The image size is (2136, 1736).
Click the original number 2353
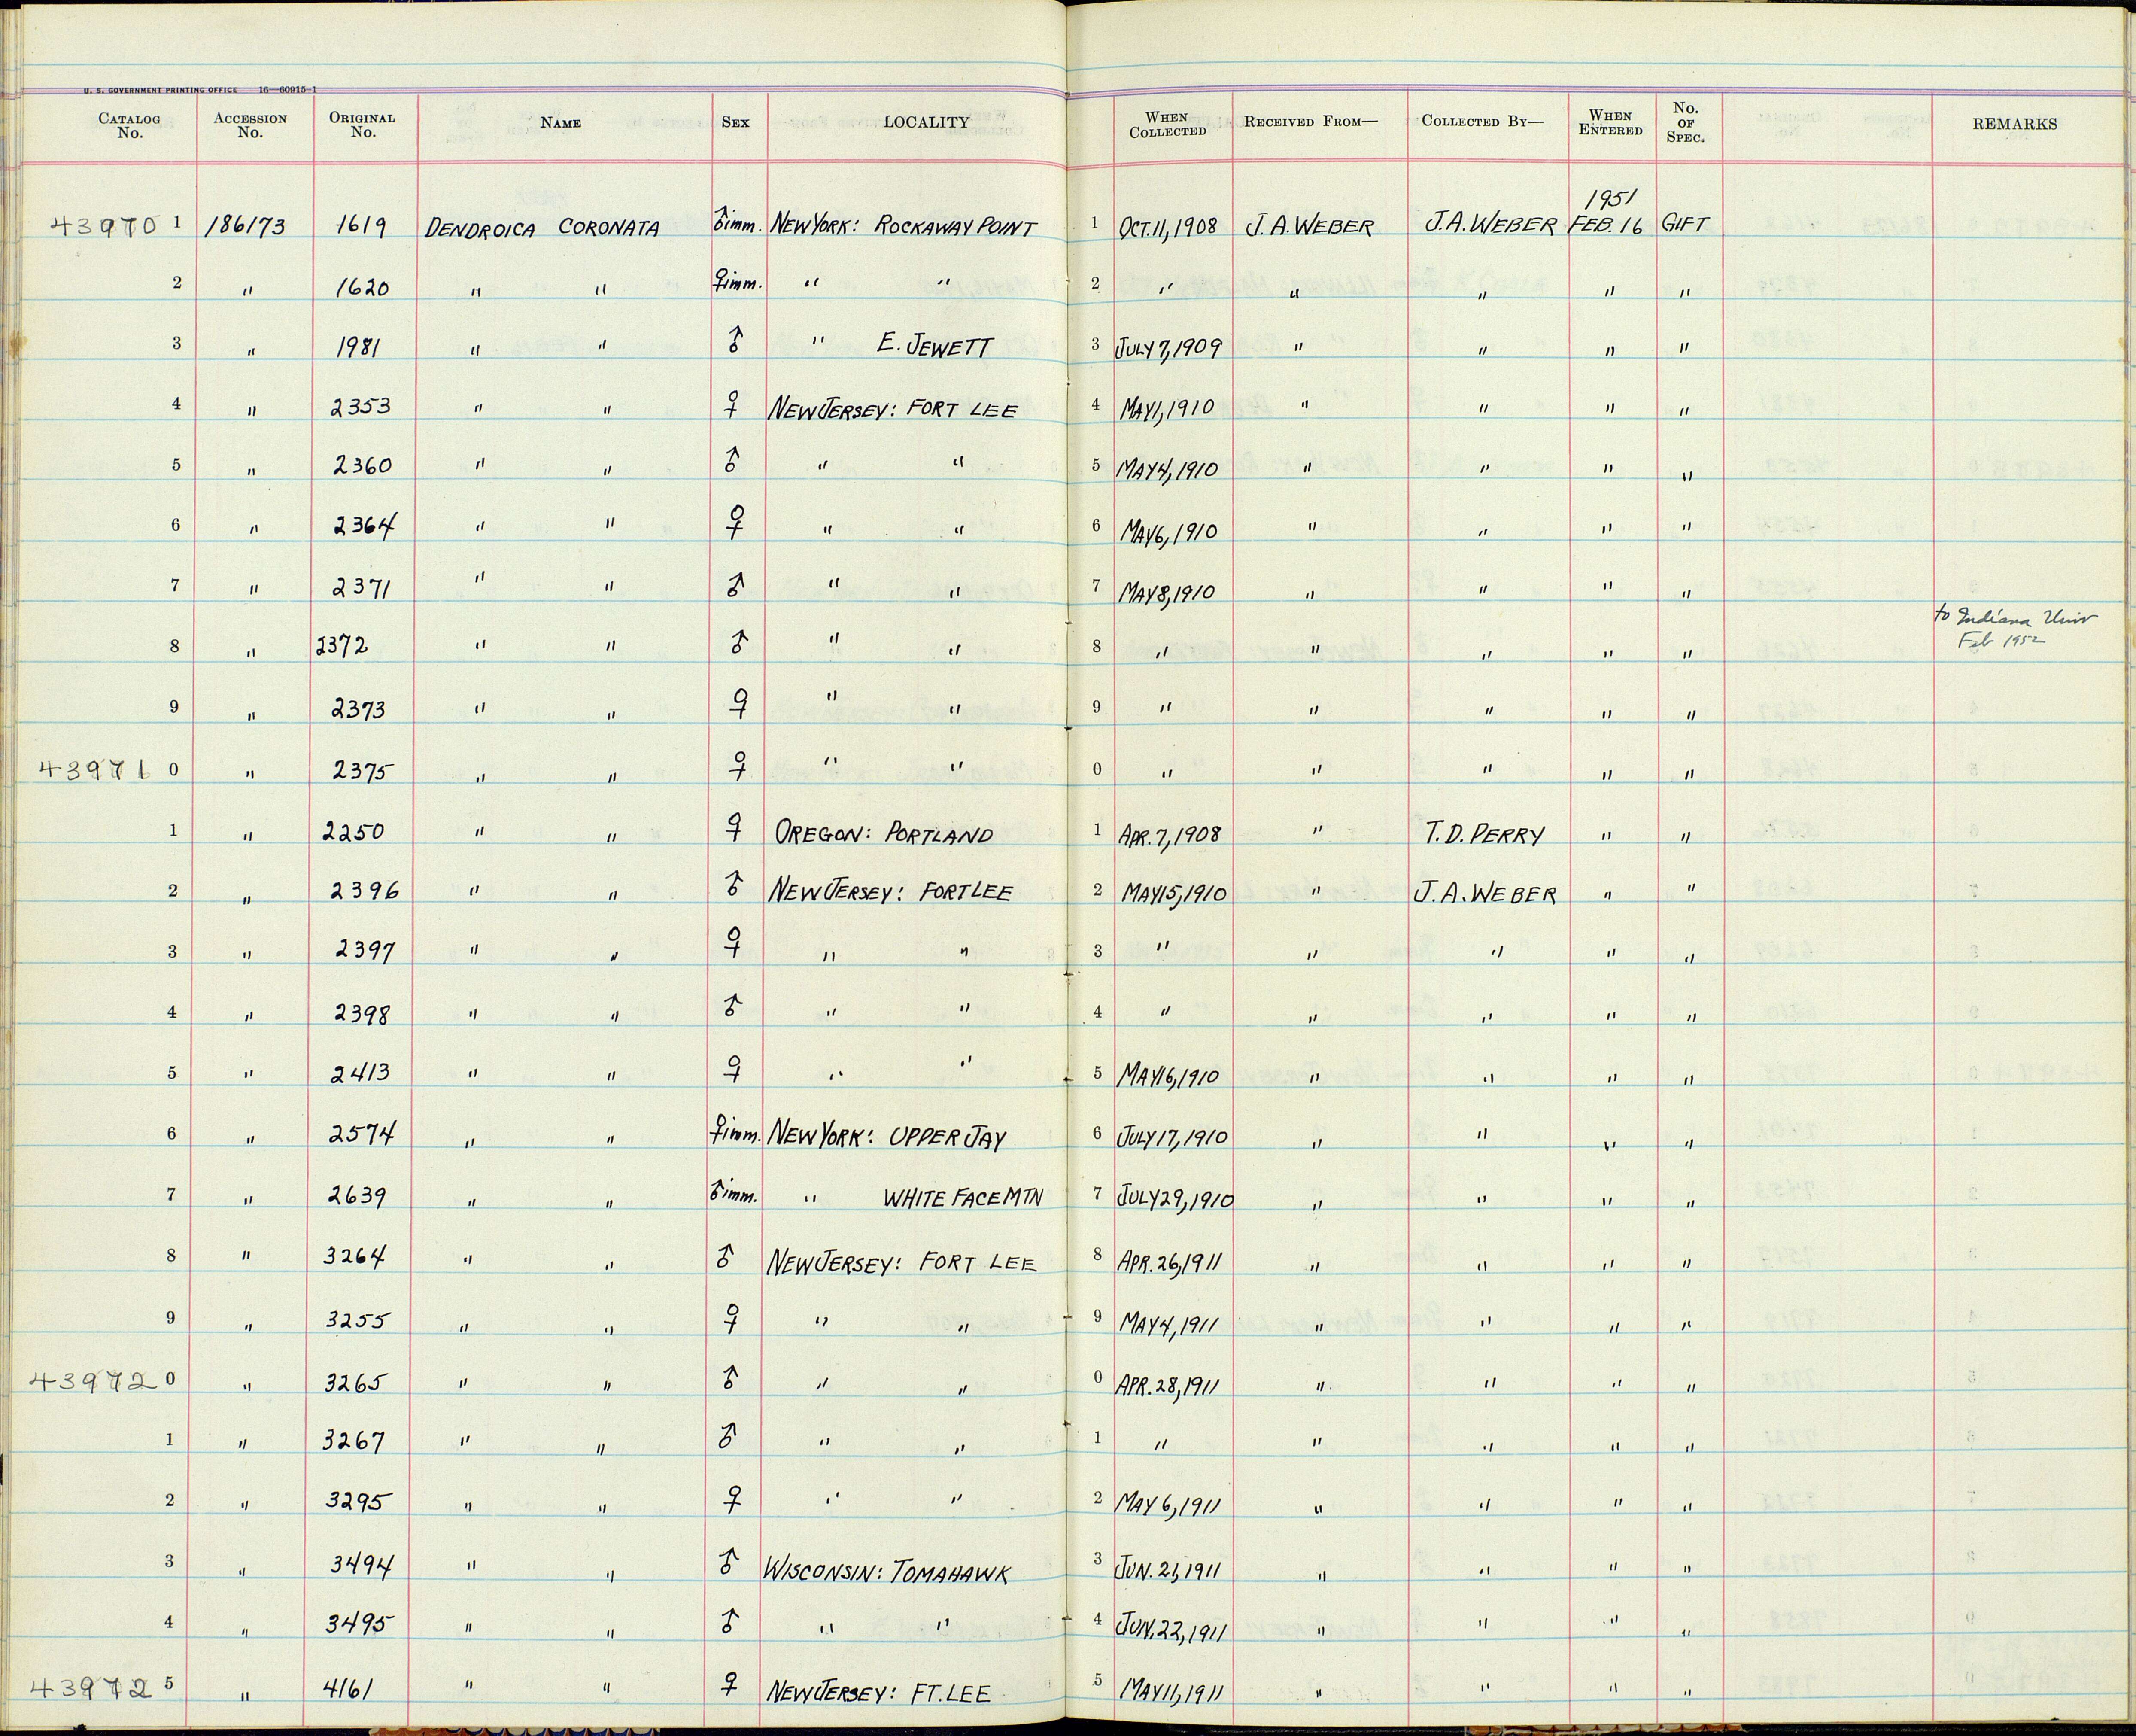(x=360, y=407)
